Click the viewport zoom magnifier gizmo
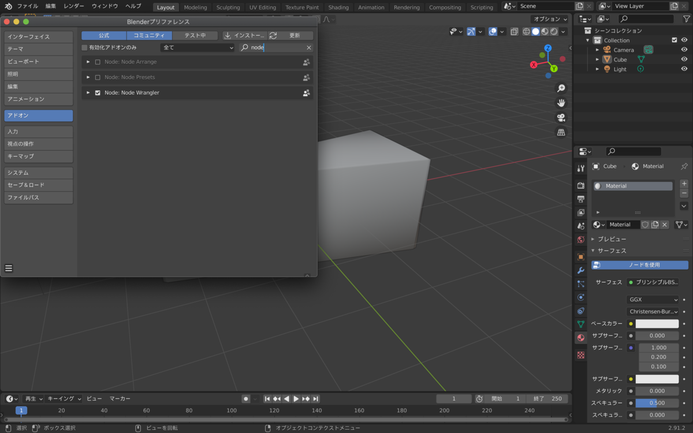 click(561, 88)
